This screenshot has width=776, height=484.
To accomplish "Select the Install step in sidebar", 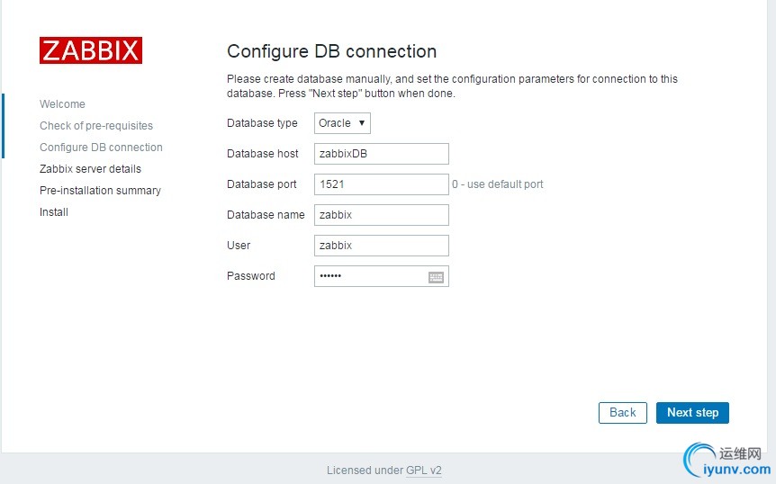I will [x=54, y=212].
